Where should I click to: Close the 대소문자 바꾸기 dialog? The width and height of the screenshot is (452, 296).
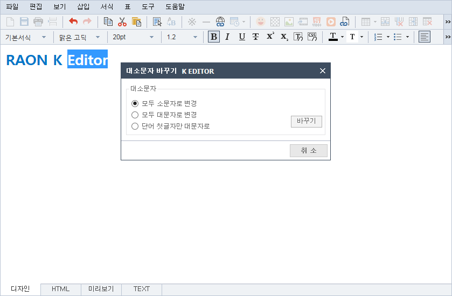(323, 71)
